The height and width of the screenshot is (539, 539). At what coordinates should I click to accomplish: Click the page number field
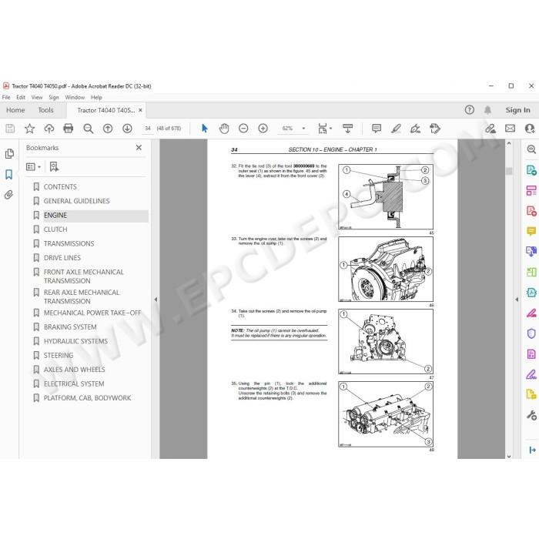148,129
